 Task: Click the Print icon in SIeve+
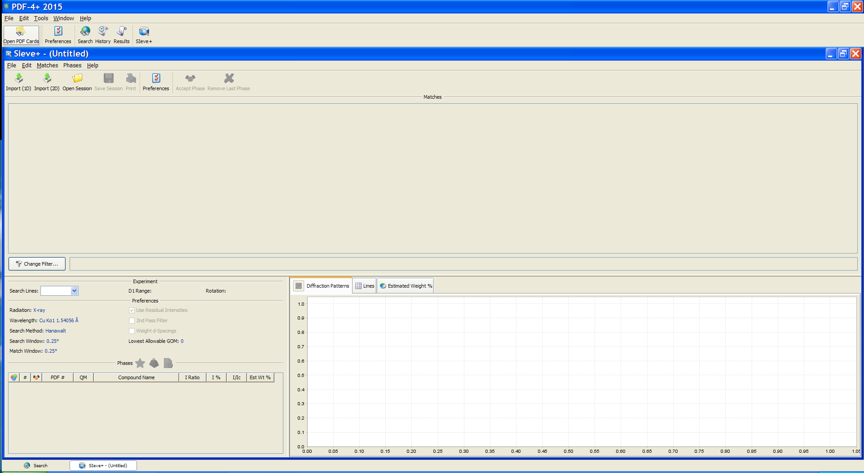tap(131, 82)
